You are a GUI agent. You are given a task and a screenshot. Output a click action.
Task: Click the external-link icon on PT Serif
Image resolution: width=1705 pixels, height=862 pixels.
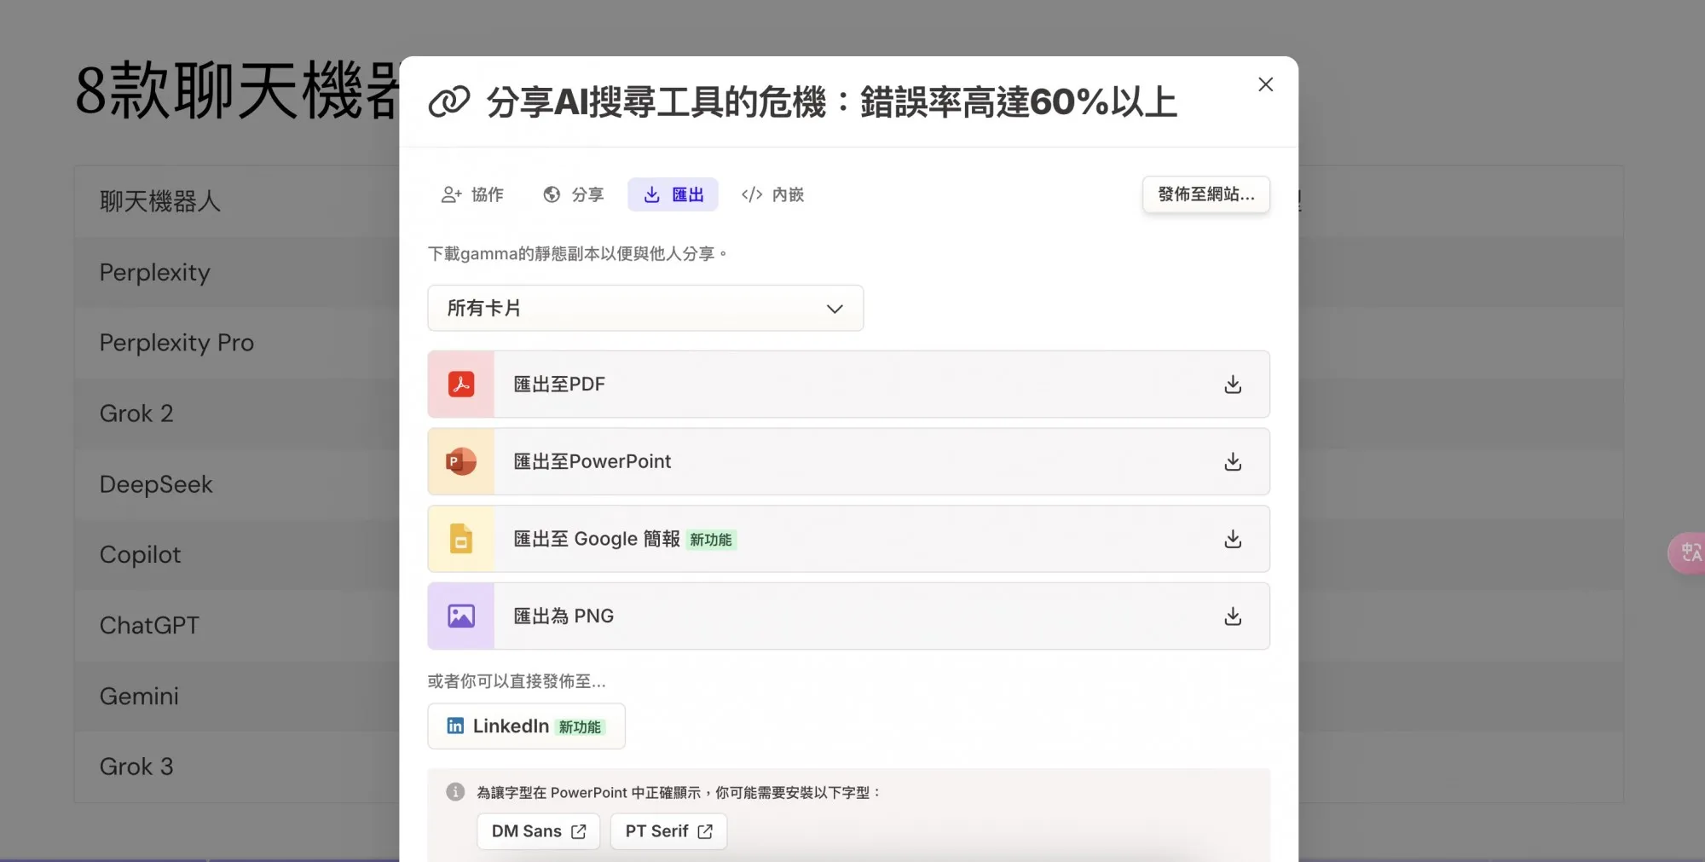click(x=705, y=831)
